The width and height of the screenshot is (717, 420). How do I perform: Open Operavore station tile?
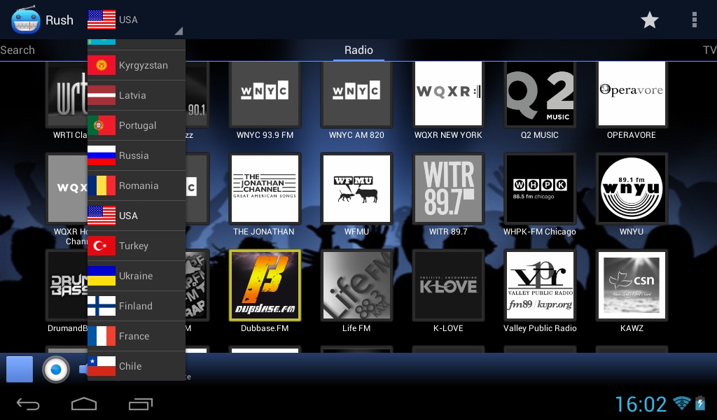[x=632, y=101]
